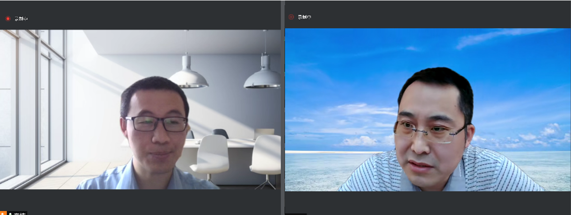Image resolution: width=571 pixels, height=215 pixels.
Task: Select the right participant's ocean-background video tile
Action: [428, 109]
